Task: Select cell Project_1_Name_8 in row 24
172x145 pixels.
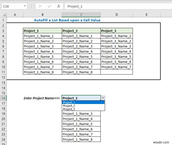Action: [x=81, y=139]
